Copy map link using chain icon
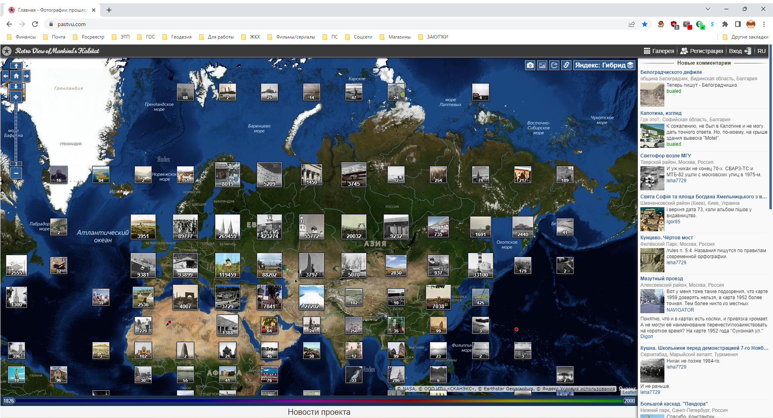The height and width of the screenshot is (418, 773). point(566,65)
